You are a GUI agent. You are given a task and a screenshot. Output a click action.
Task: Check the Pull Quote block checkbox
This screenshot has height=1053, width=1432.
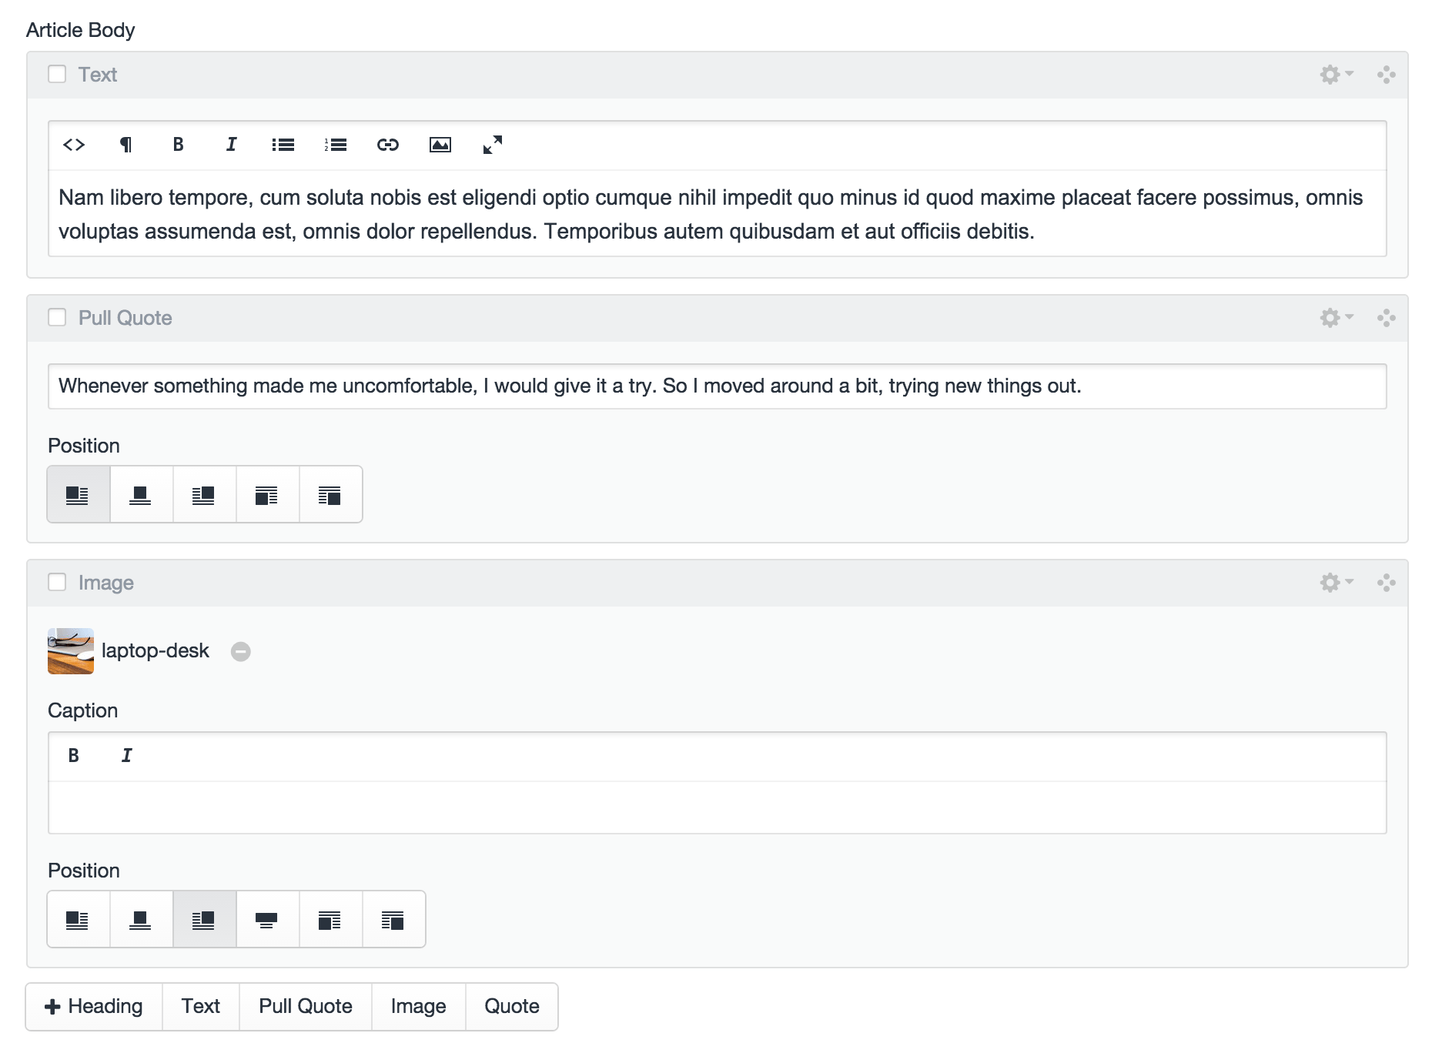pyautogui.click(x=57, y=318)
